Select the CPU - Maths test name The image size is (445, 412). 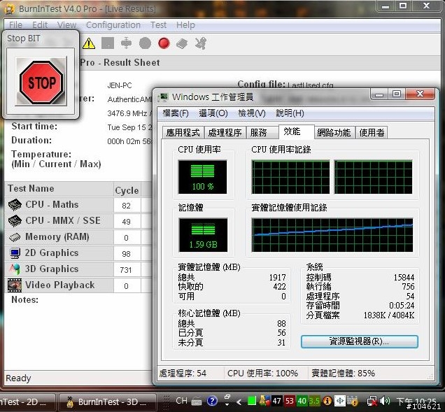tap(52, 204)
